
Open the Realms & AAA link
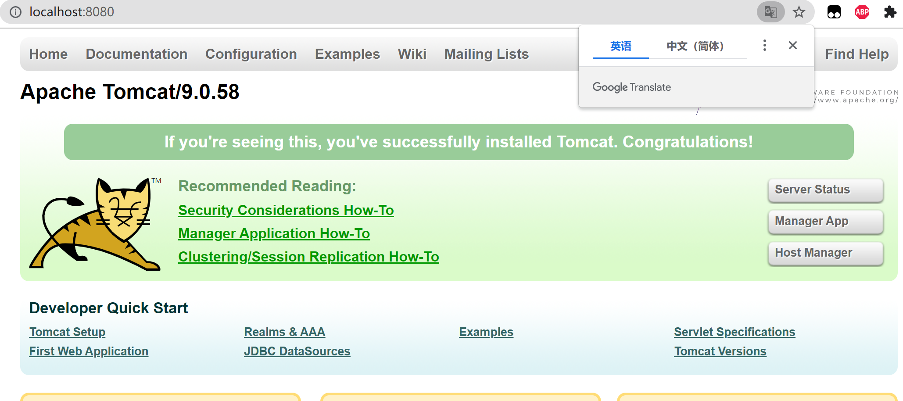pyautogui.click(x=284, y=332)
